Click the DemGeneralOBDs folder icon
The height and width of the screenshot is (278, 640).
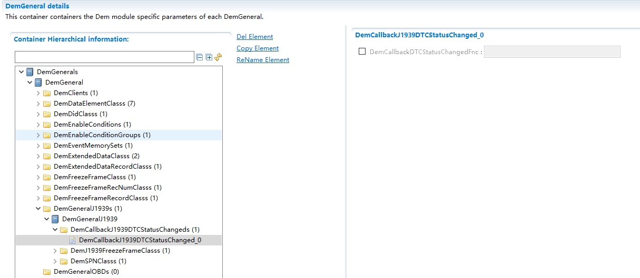point(47,272)
